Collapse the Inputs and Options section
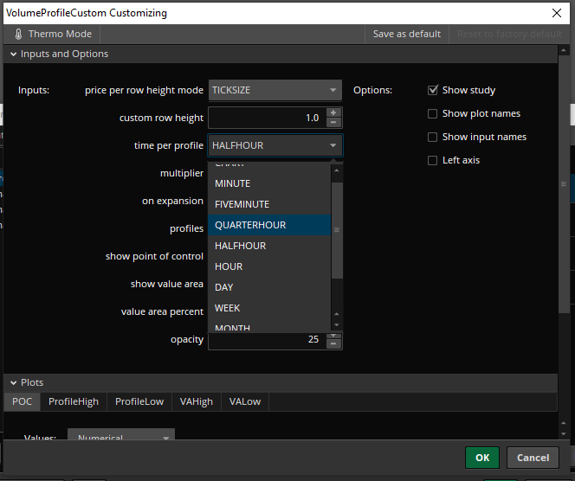 [14, 55]
